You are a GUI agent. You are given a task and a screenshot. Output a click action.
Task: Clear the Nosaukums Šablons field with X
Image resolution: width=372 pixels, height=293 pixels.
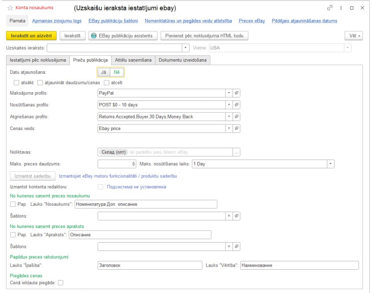pyautogui.click(x=229, y=216)
